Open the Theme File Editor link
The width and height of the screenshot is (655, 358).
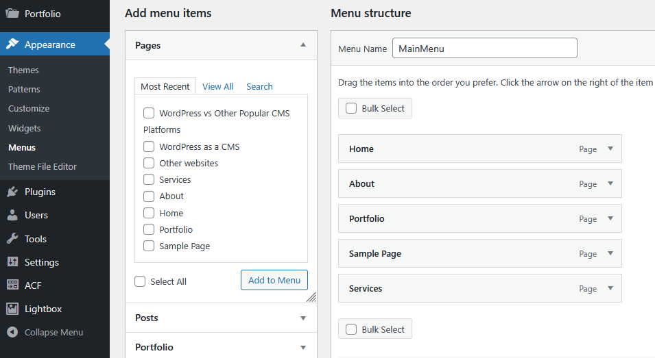43,166
